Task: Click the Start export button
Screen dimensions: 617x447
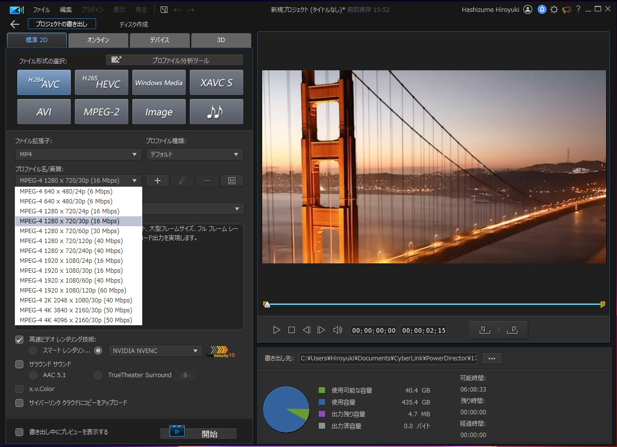Action: click(198, 434)
